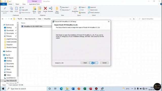Click New Volume (D:) in the address path
162x91 pixels.
coord(30,19)
